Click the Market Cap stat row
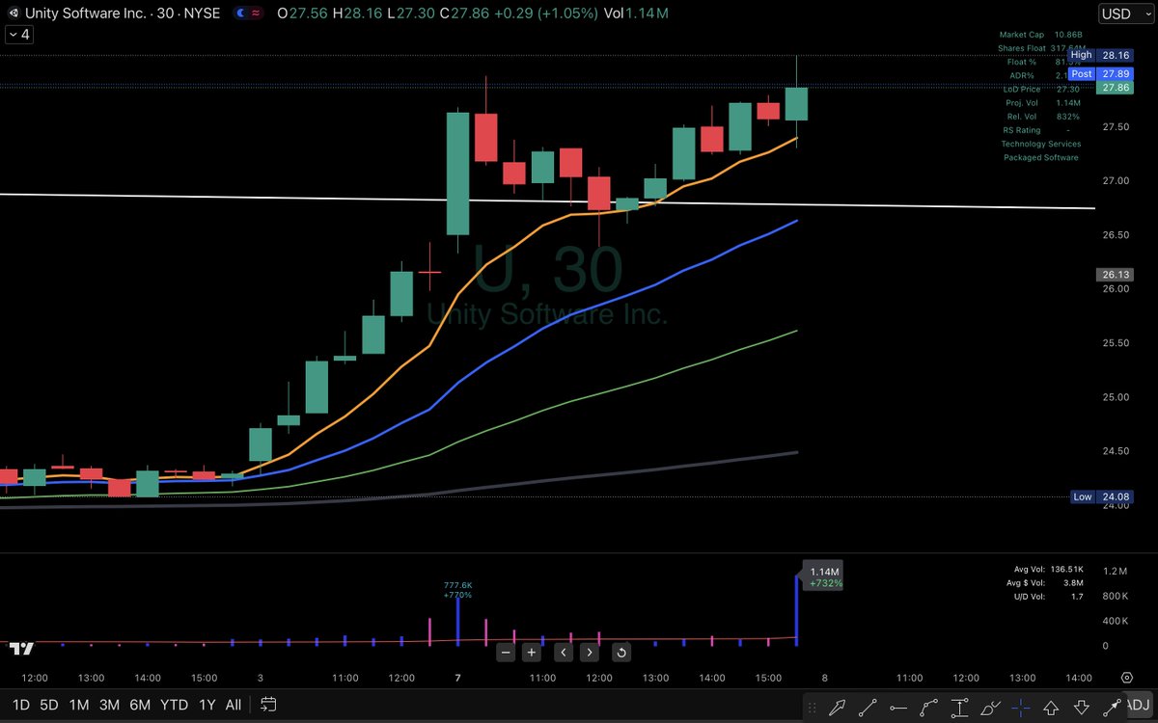Screen dimensions: 1158x723 [1040, 35]
